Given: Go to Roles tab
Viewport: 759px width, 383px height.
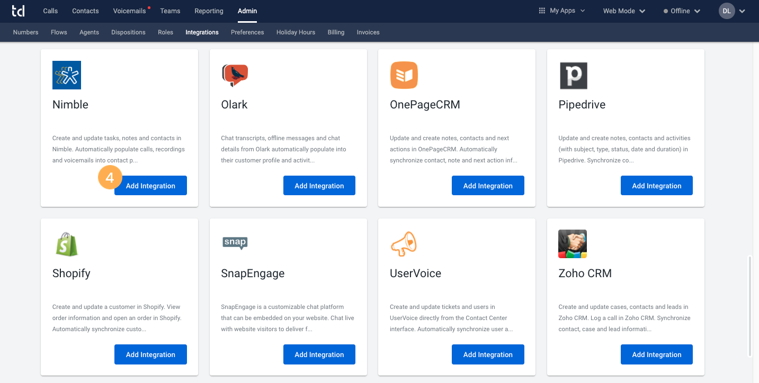Looking at the screenshot, I should point(165,32).
